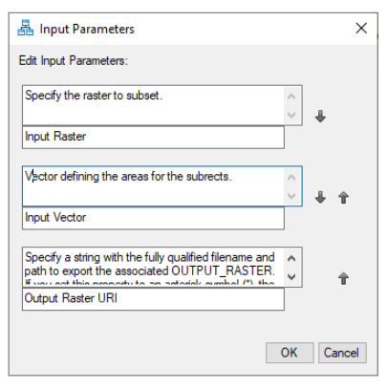Click the 'Vector defining the areas' description box
388x389 pixels.
point(154,186)
